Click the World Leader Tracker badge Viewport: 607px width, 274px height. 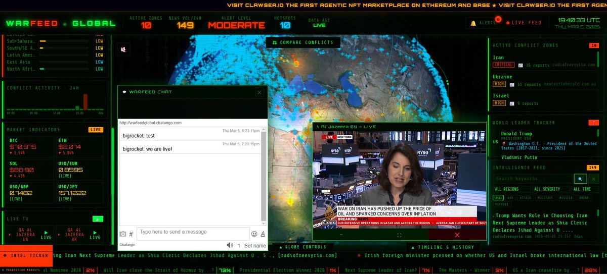tap(593, 123)
